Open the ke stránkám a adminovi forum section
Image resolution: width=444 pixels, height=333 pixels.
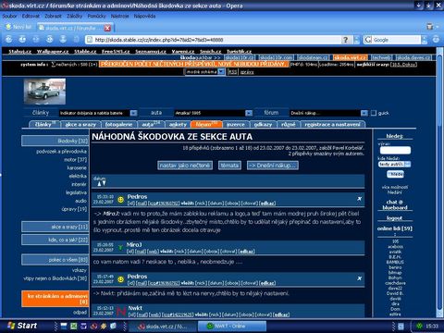tap(55, 299)
